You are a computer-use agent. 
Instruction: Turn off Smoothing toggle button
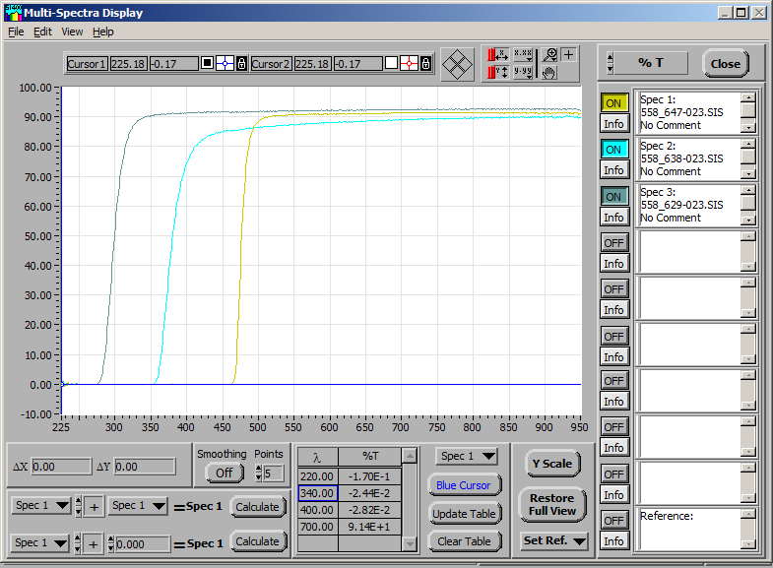(224, 473)
